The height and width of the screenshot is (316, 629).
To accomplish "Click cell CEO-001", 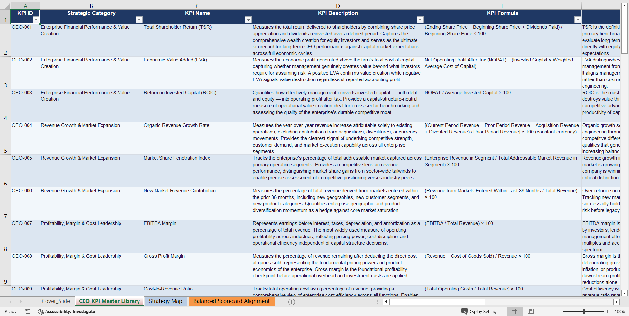I will 25,40.
